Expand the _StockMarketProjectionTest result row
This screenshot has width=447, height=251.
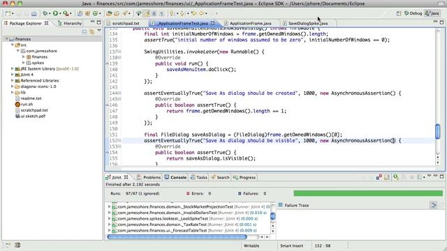click(x=109, y=206)
